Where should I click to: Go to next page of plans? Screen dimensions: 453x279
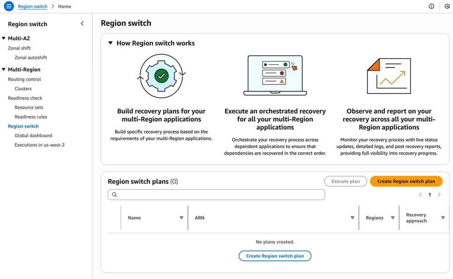[439, 195]
